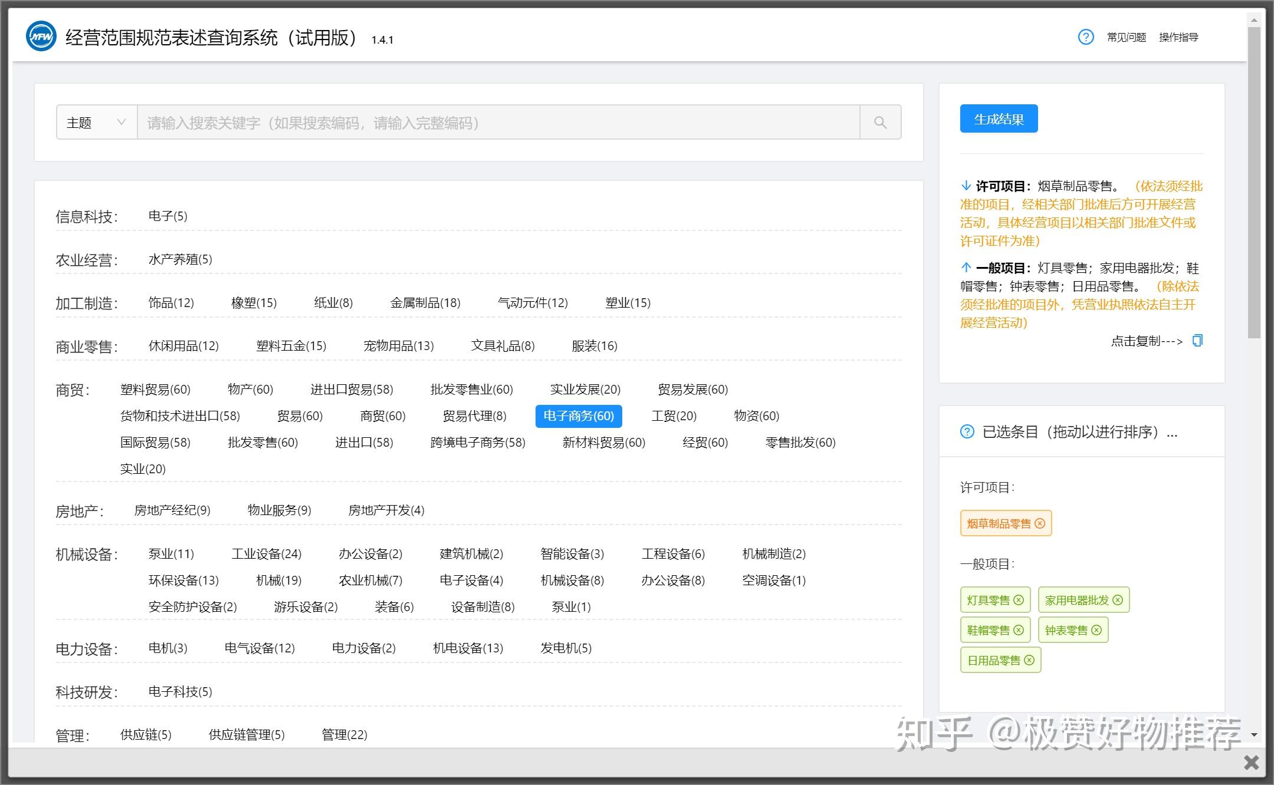
Task: Remove the 鞋帽零售 tag
Action: 1019,630
